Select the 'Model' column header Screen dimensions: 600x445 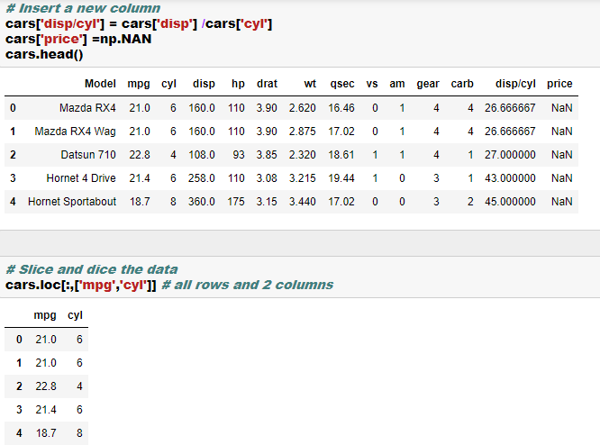point(100,84)
